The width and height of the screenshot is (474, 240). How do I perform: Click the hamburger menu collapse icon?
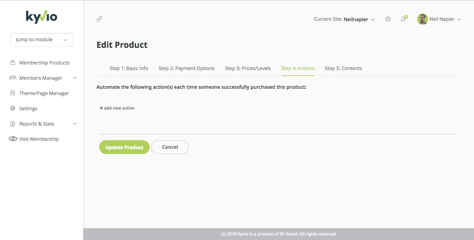coord(99,19)
